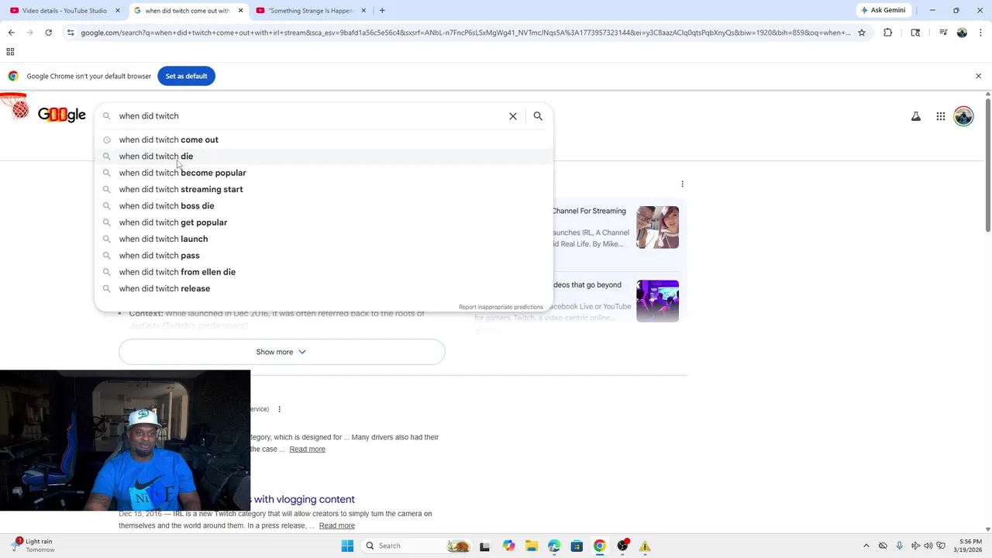Choose suggestion when did twitch from ellen die

pos(324,272)
